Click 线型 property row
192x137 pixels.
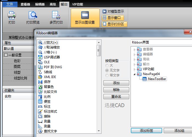(19, 72)
